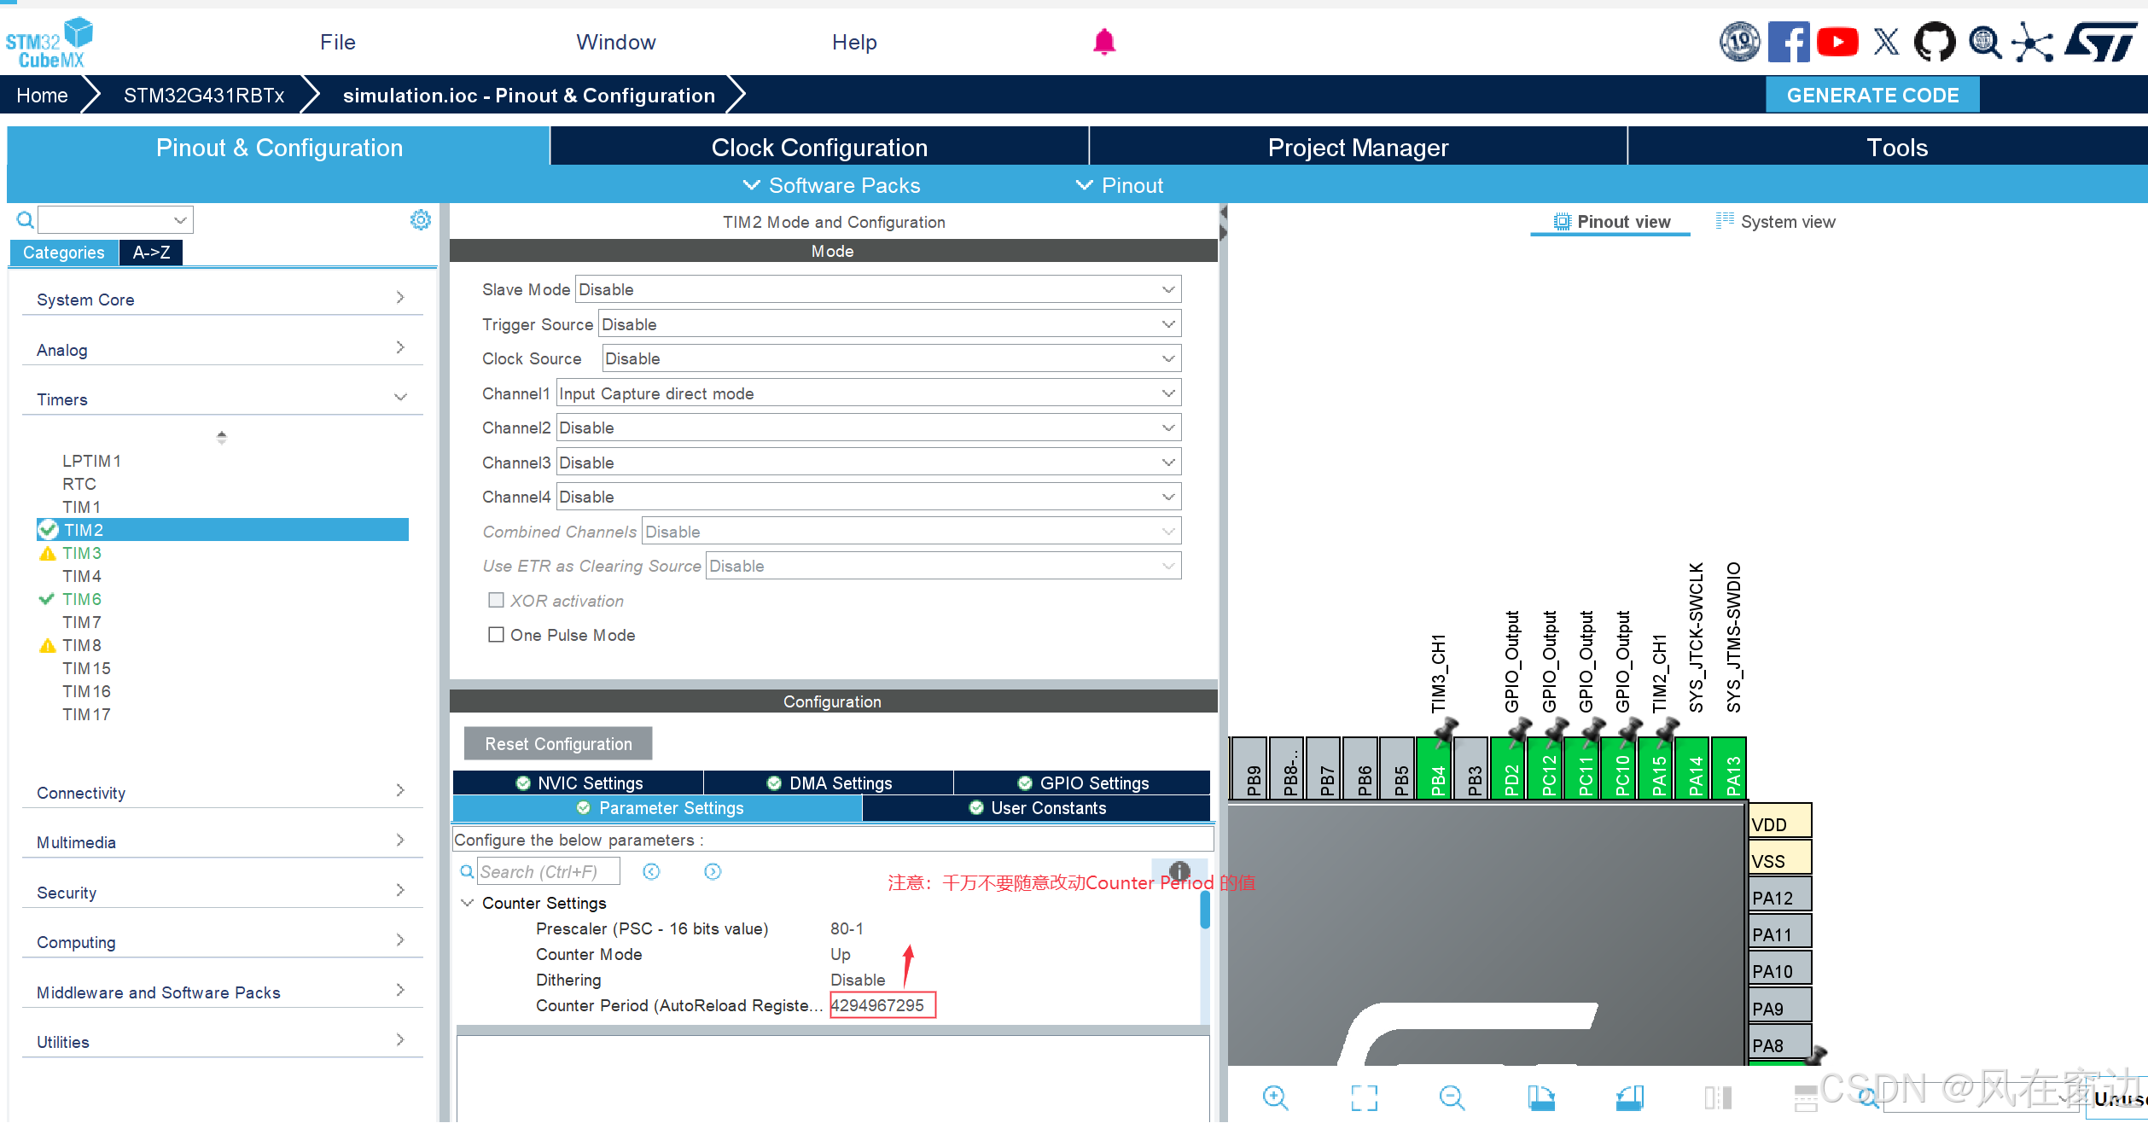Image resolution: width=2148 pixels, height=1123 pixels.
Task: Zoom out of the chip pinout
Action: [x=1451, y=1097]
